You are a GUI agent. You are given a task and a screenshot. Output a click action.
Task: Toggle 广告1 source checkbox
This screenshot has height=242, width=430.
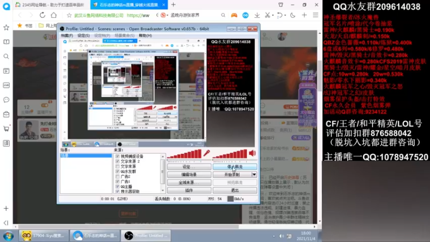(x=118, y=181)
